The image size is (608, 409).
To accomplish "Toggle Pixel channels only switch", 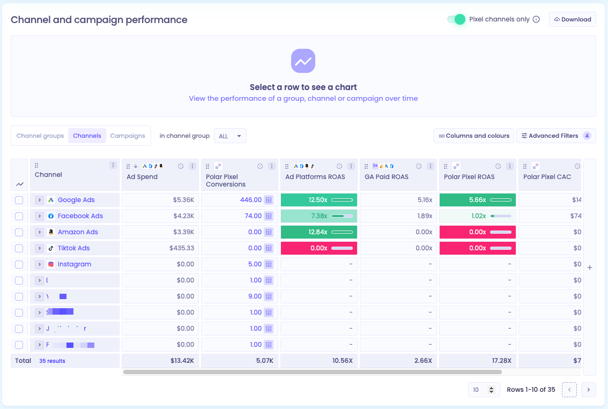I will click(x=456, y=19).
